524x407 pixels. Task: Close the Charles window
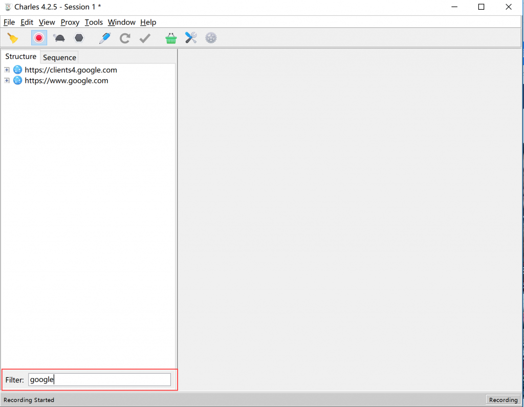(x=508, y=7)
